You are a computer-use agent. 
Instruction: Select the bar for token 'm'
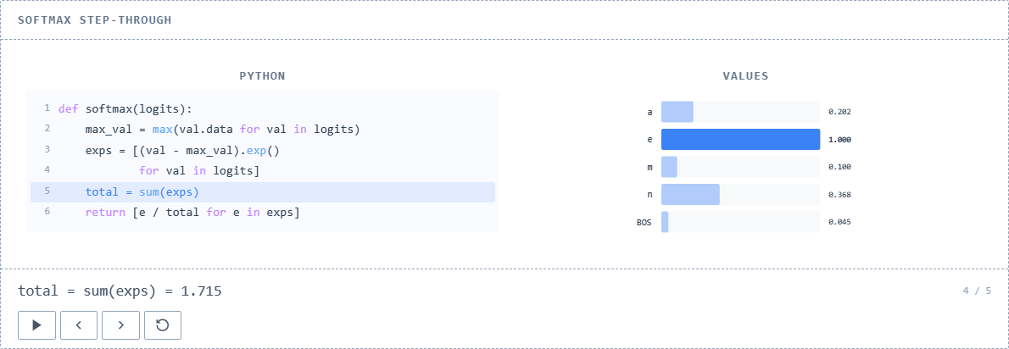coord(670,167)
